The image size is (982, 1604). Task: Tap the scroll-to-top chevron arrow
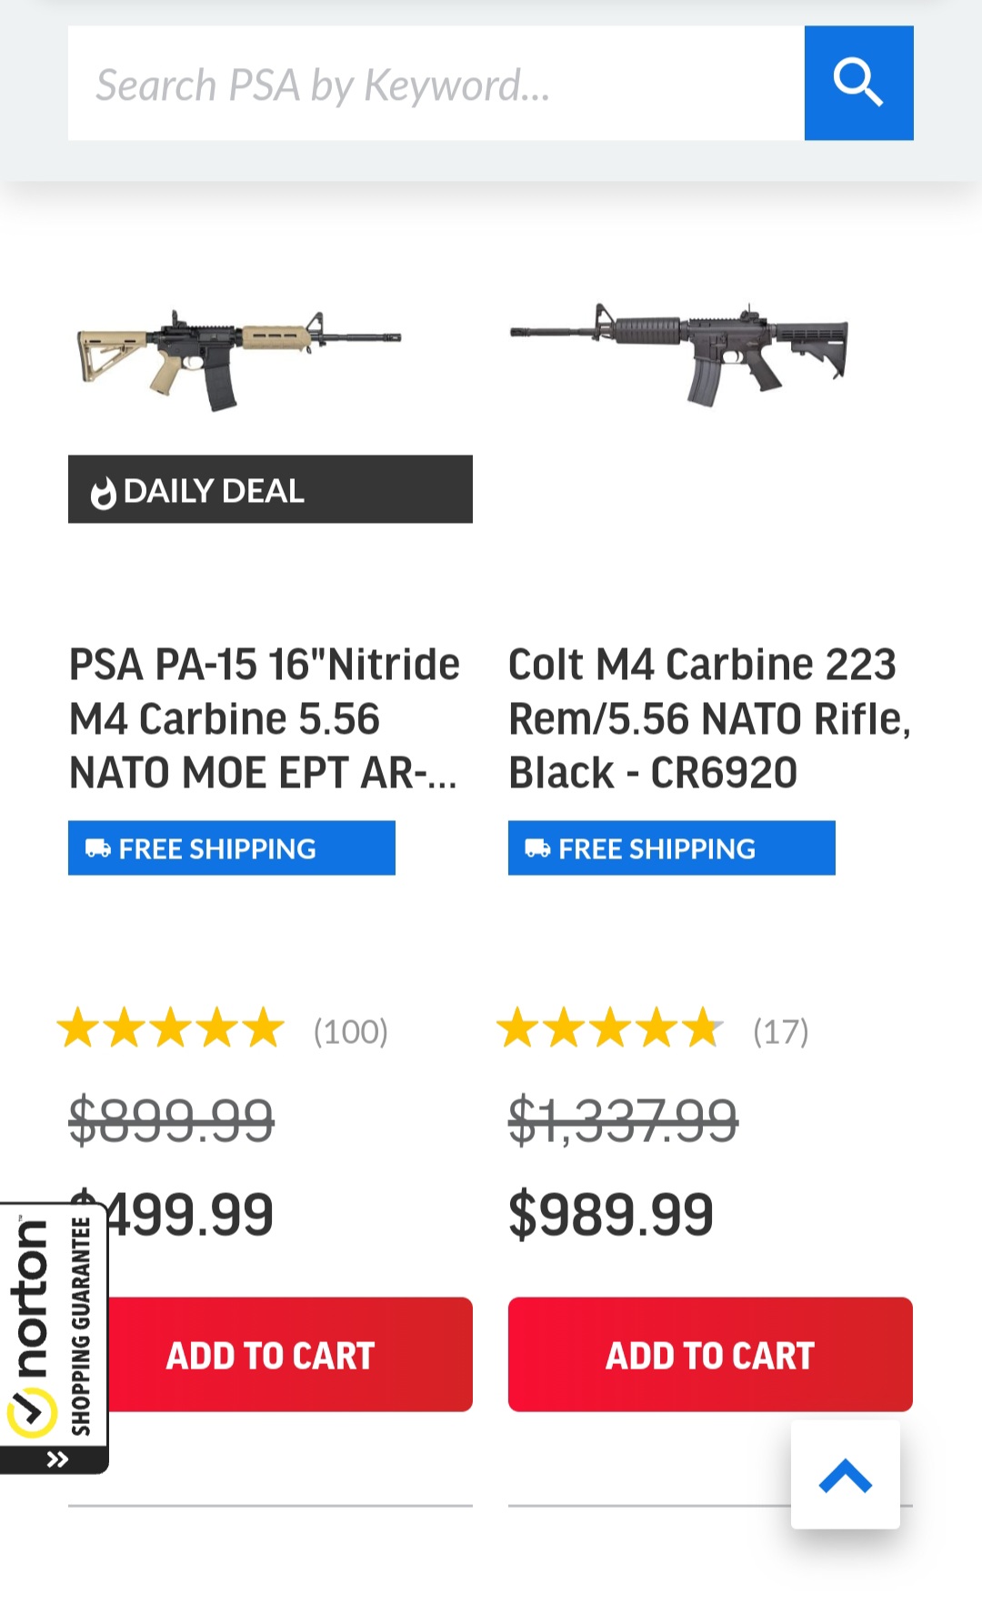click(845, 1475)
